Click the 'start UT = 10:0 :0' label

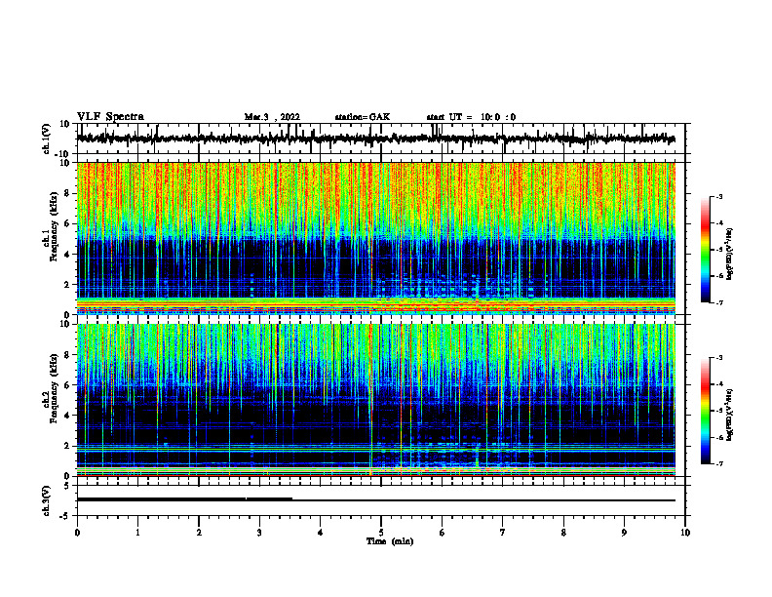pyautogui.click(x=471, y=117)
